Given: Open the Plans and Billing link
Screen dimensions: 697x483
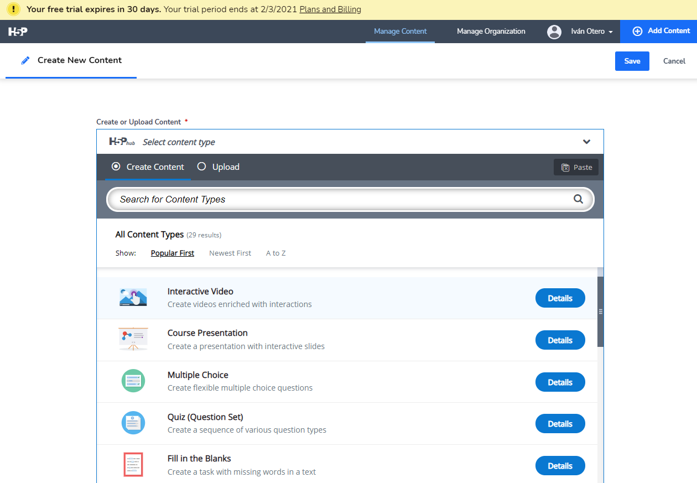Looking at the screenshot, I should click(x=330, y=9).
